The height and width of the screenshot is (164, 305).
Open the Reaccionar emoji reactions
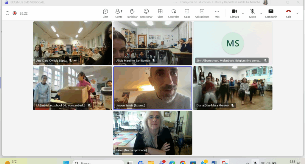[x=146, y=13]
